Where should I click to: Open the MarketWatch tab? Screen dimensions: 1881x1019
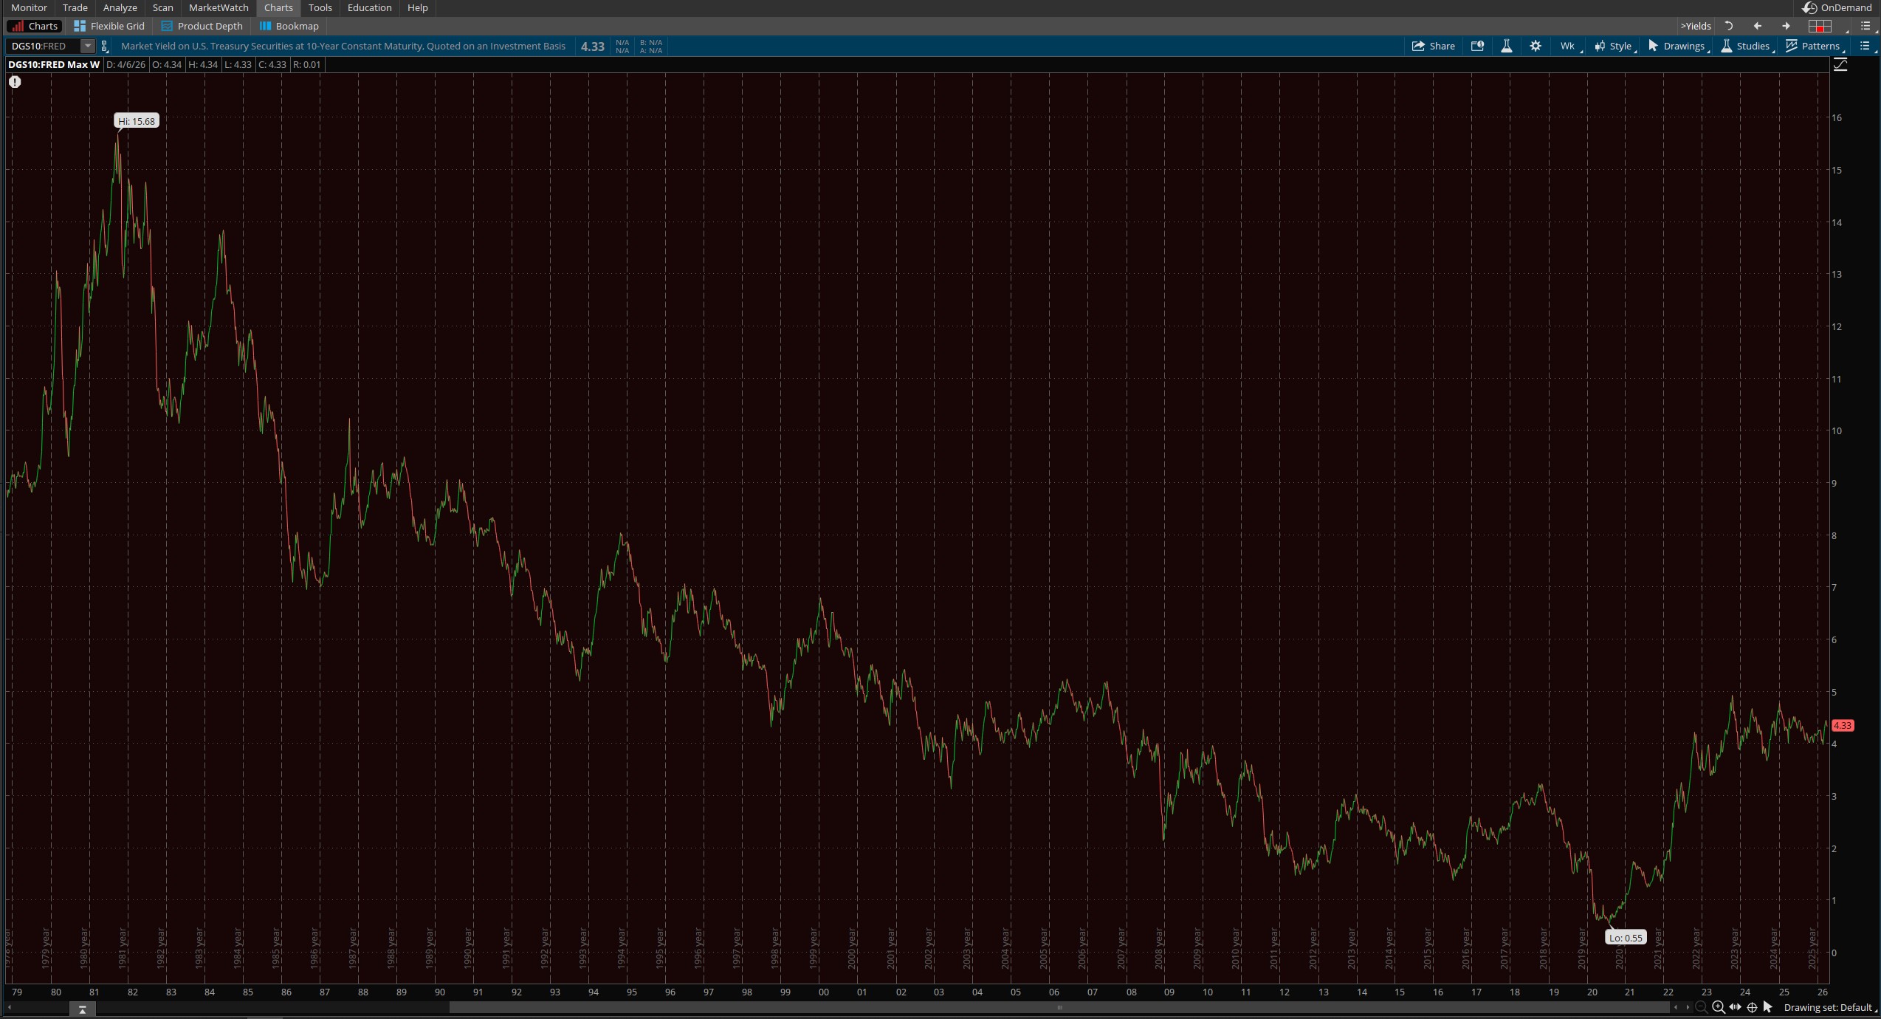[x=219, y=7]
